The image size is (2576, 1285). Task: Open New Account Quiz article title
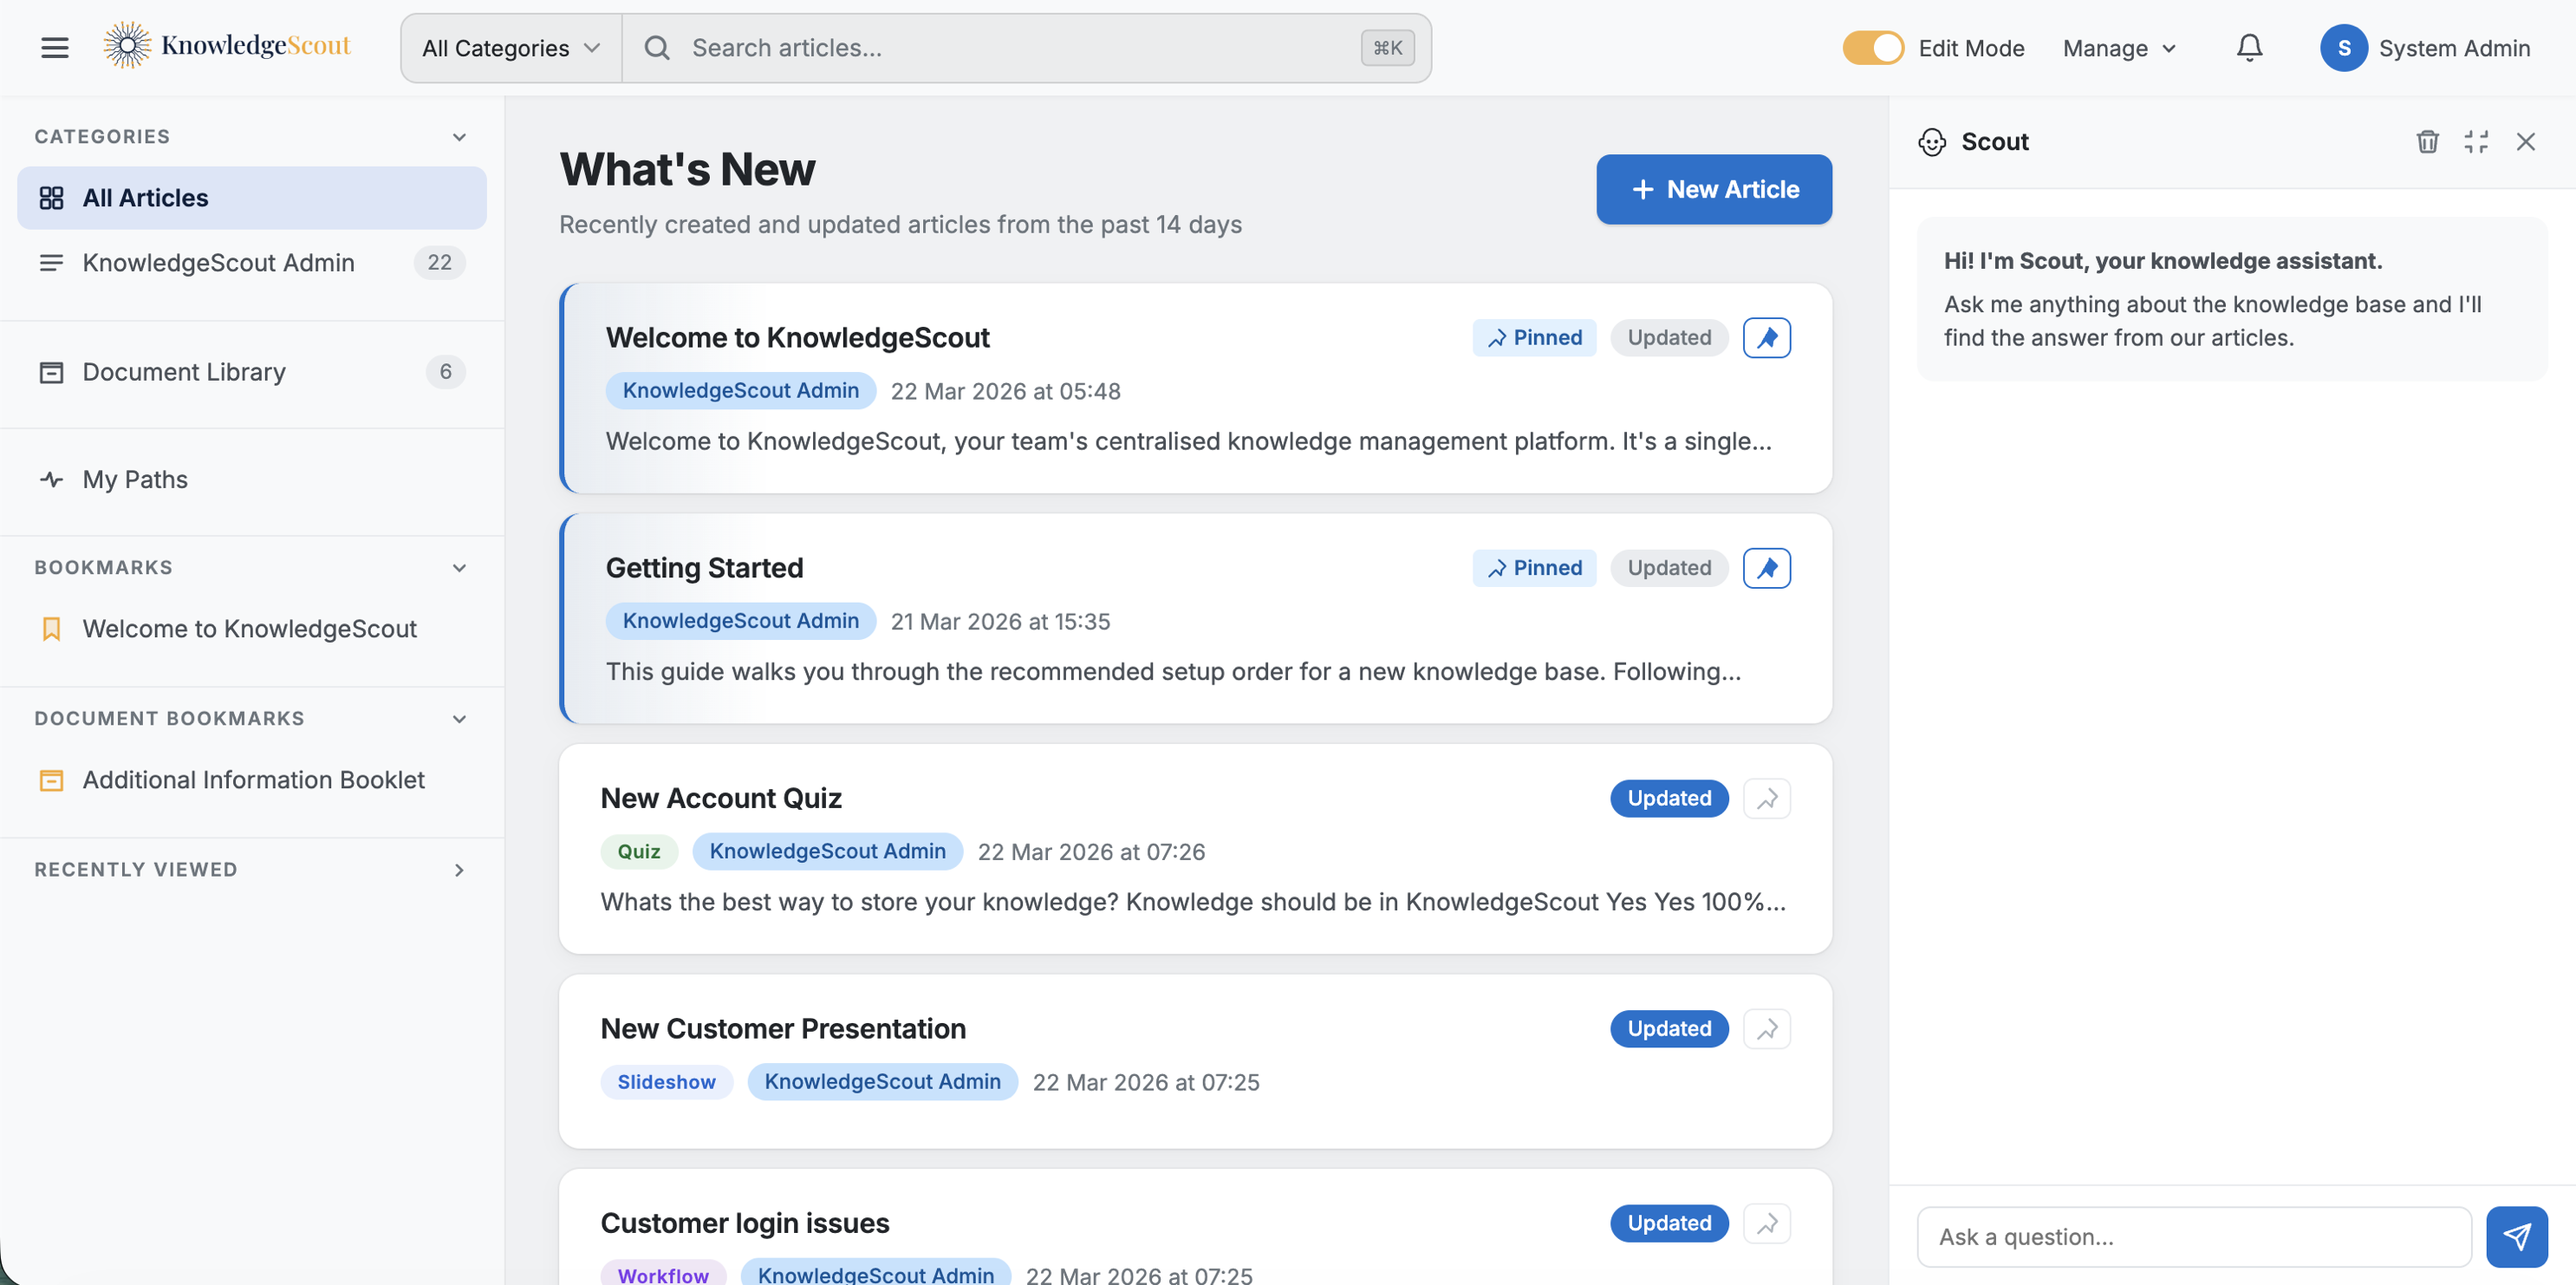click(721, 798)
